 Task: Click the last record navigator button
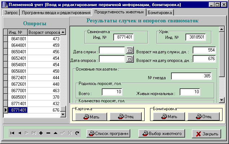coord(34,133)
